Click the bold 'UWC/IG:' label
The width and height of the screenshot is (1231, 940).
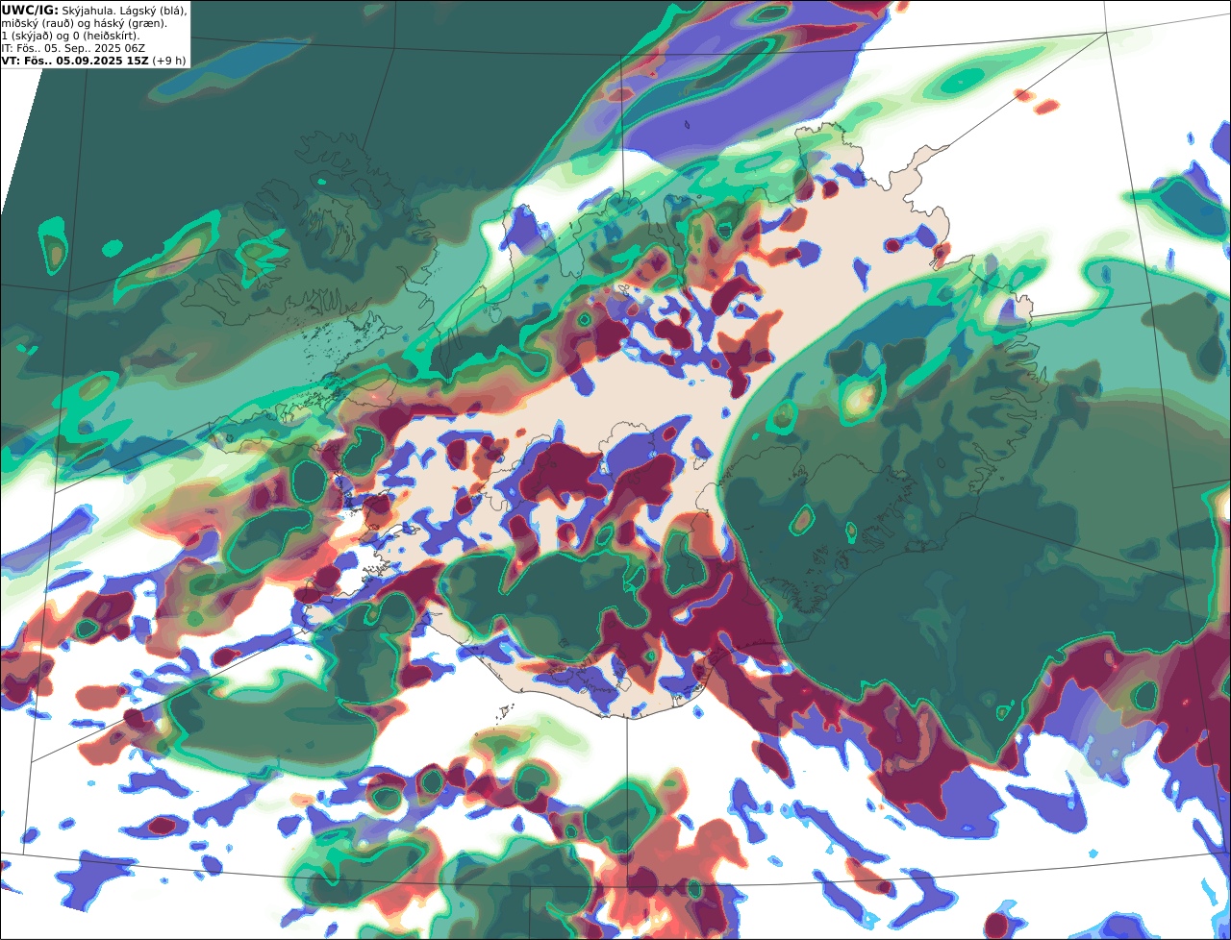(30, 11)
